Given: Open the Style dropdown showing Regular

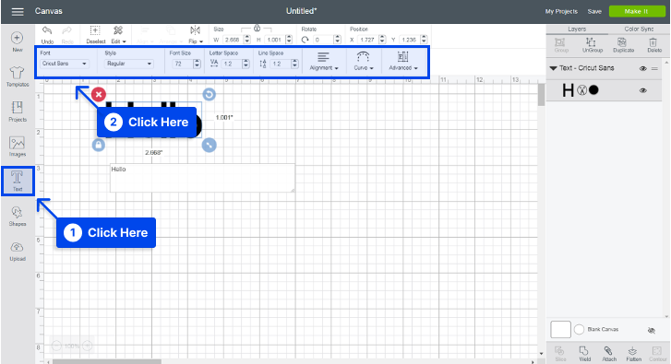Looking at the screenshot, I should 129,64.
